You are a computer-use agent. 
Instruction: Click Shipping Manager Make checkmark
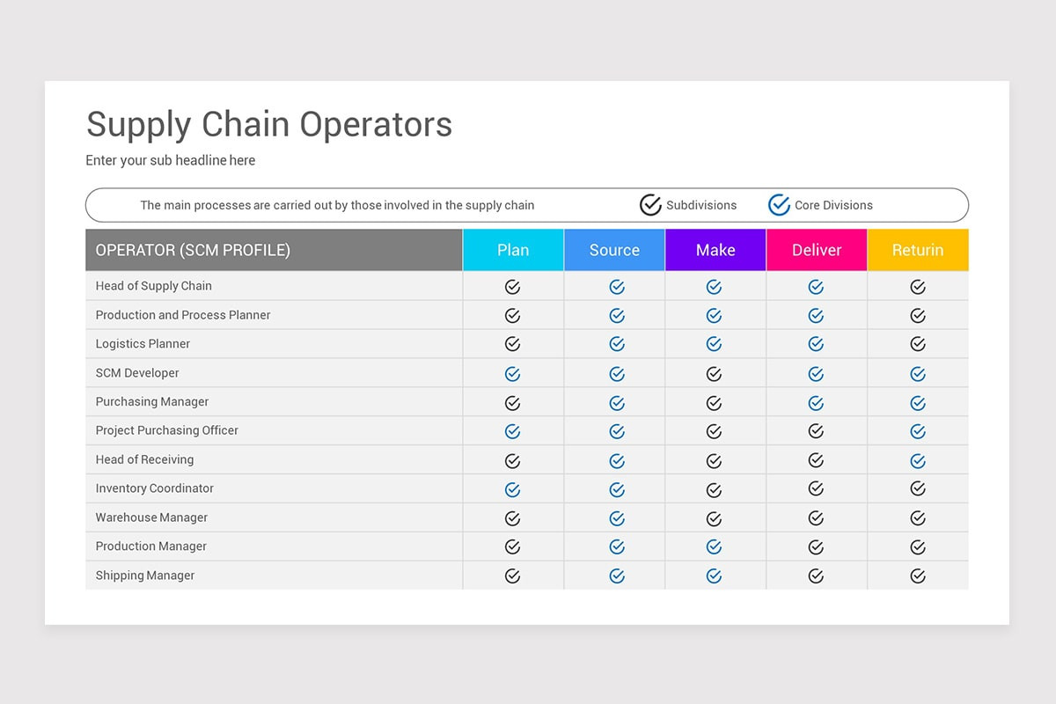714,576
